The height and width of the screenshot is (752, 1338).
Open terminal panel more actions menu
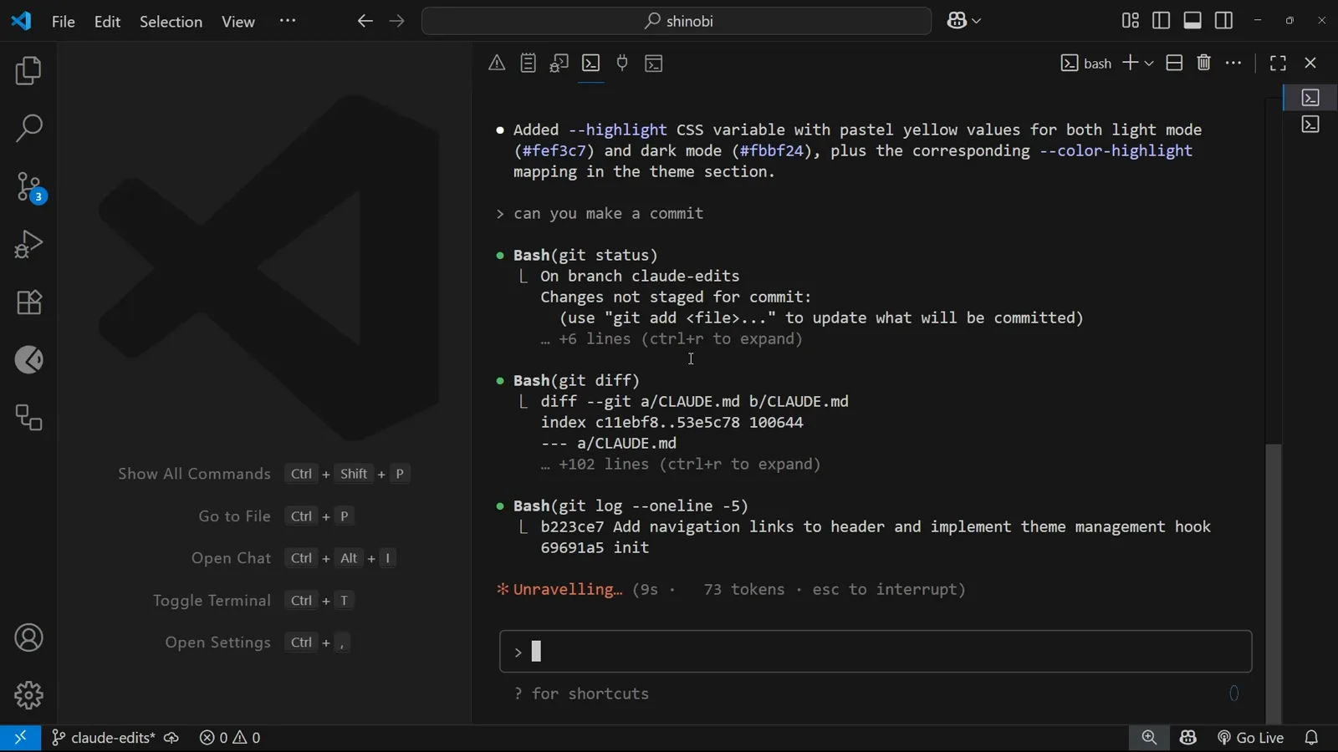1233,63
